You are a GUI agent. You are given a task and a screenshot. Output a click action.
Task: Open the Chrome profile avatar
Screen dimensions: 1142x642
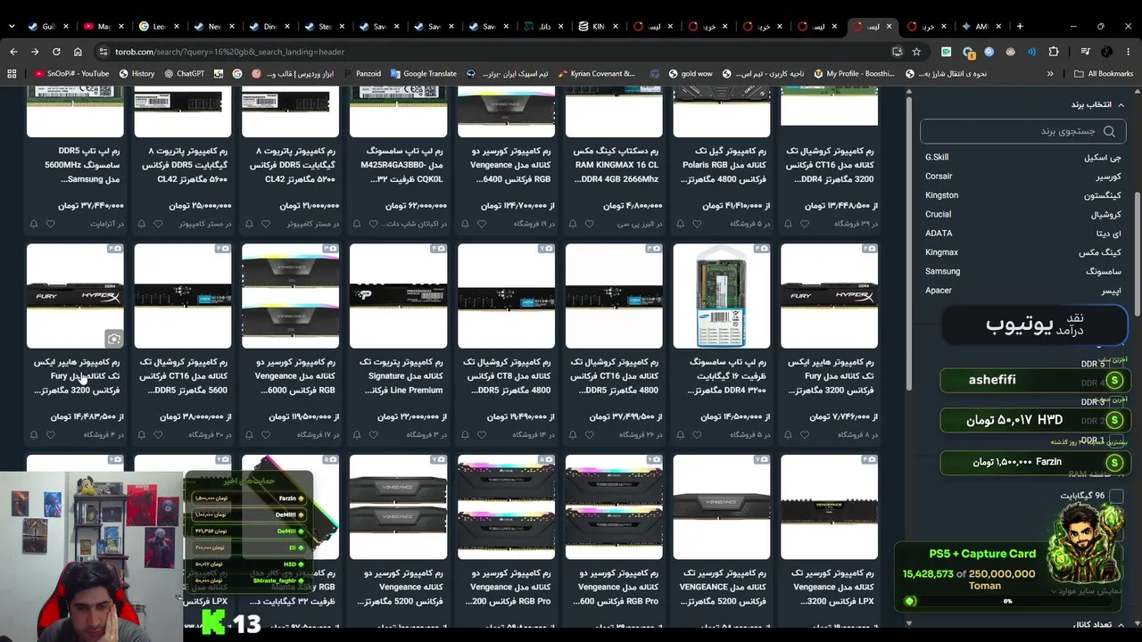(1106, 52)
